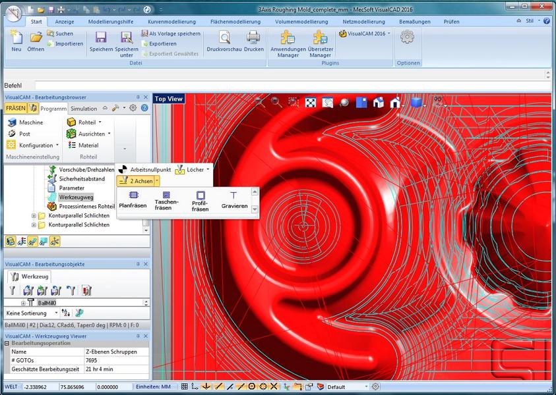Open the 2 Achsen dropdown arrow
Image resolution: width=556 pixels, height=395 pixels.
tap(157, 181)
